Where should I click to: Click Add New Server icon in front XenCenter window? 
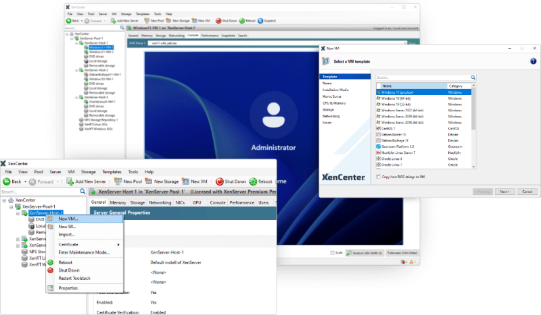[70, 181]
